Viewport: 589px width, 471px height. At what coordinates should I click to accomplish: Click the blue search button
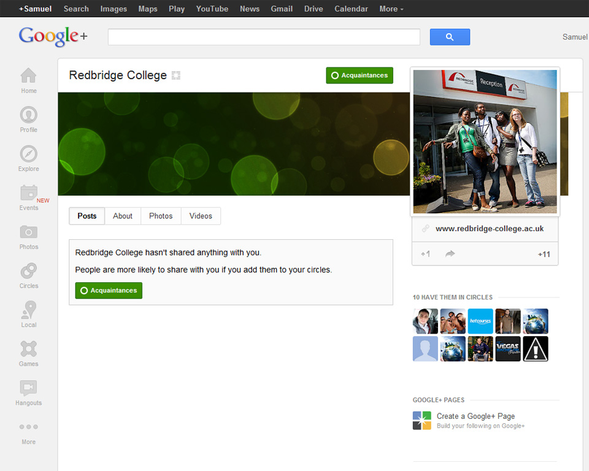[450, 37]
